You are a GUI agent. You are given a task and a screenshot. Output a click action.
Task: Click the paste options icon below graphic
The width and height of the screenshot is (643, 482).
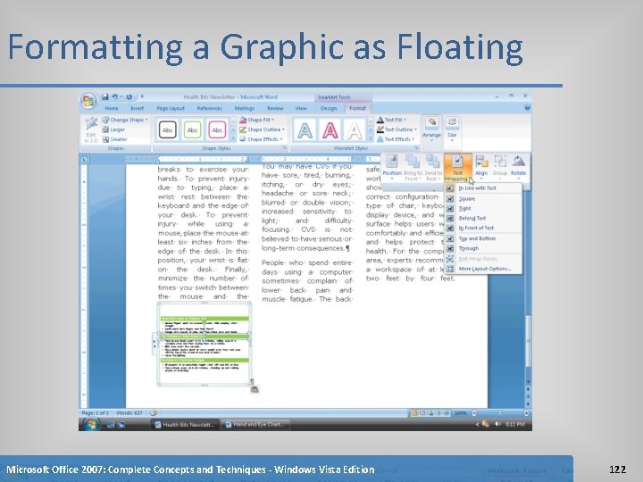pyautogui.click(x=255, y=389)
